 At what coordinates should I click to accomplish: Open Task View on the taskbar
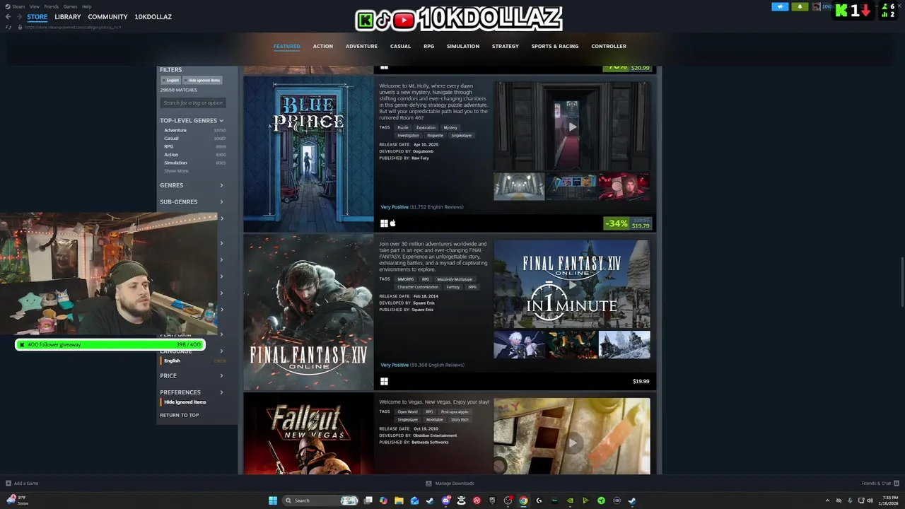(368, 501)
